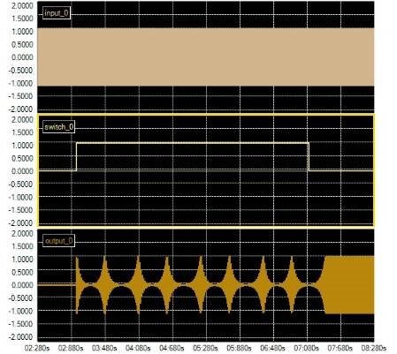
Task: Click the 03:480s time axis label
Action: pos(104,348)
